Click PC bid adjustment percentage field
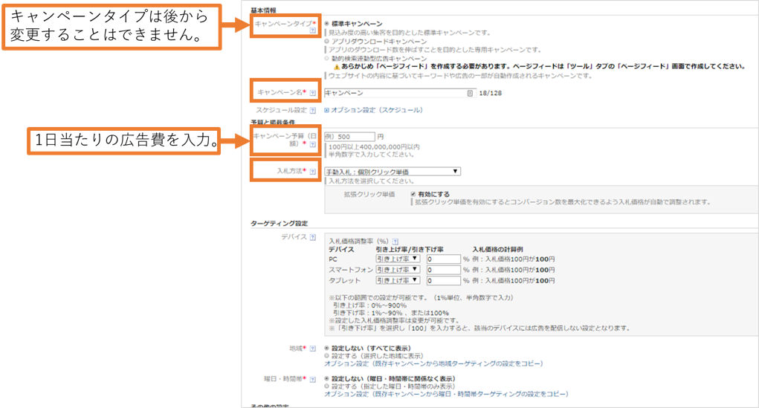 [443, 259]
